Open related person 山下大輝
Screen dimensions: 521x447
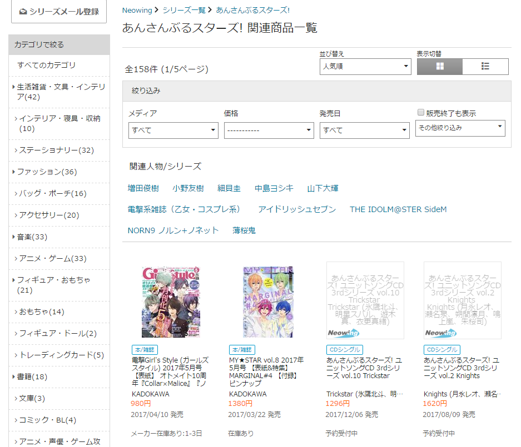click(x=322, y=188)
